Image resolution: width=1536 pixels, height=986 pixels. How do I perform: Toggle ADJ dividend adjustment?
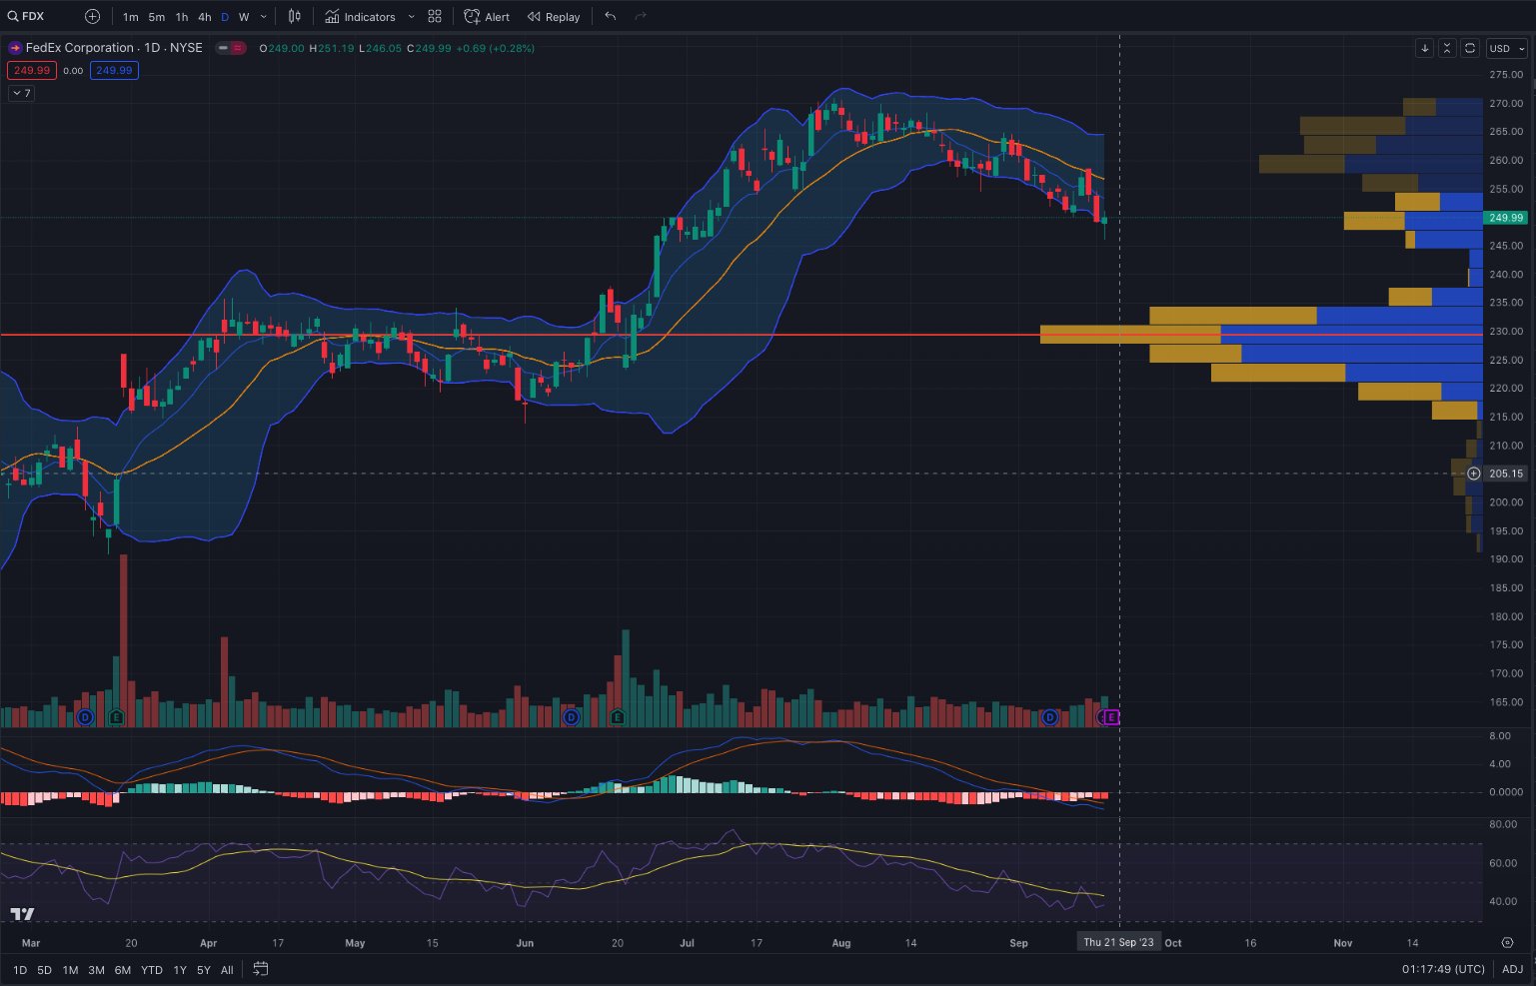click(1512, 970)
